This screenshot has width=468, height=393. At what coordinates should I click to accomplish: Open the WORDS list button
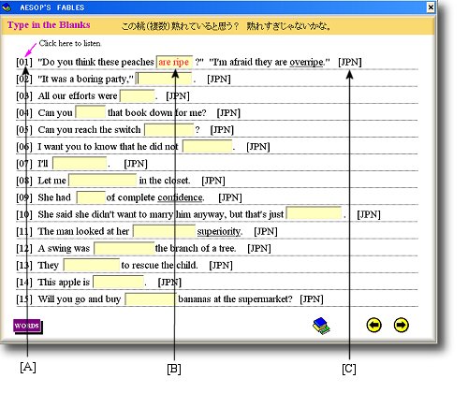click(27, 327)
